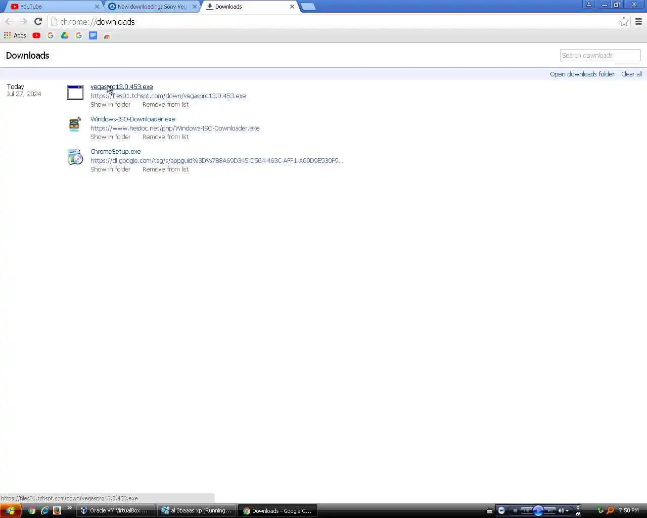Click the Windows-ISO-Downloader file icon
The image size is (647, 518).
tap(75, 124)
